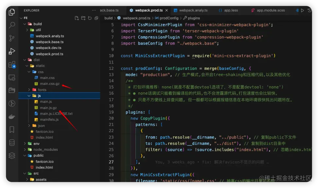Click line number 27 in the gutter
This screenshot has width=318, height=188.
(111, 162)
